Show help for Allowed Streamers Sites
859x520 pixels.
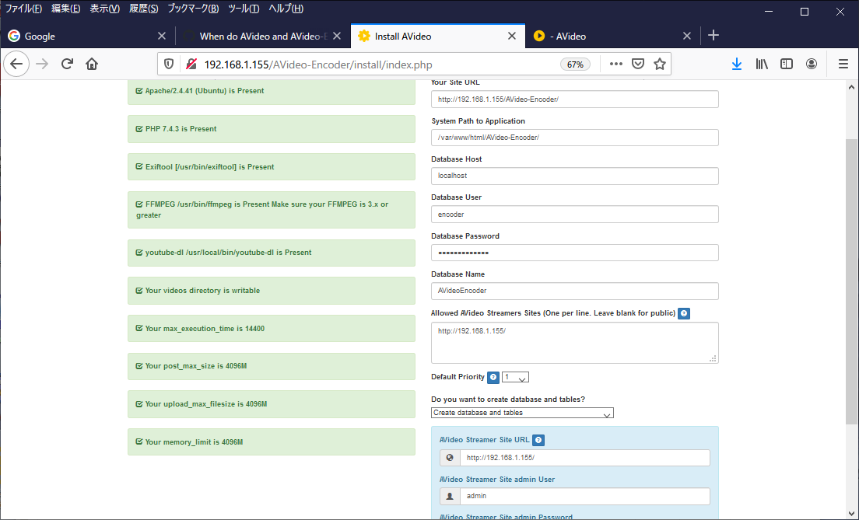[x=684, y=313]
